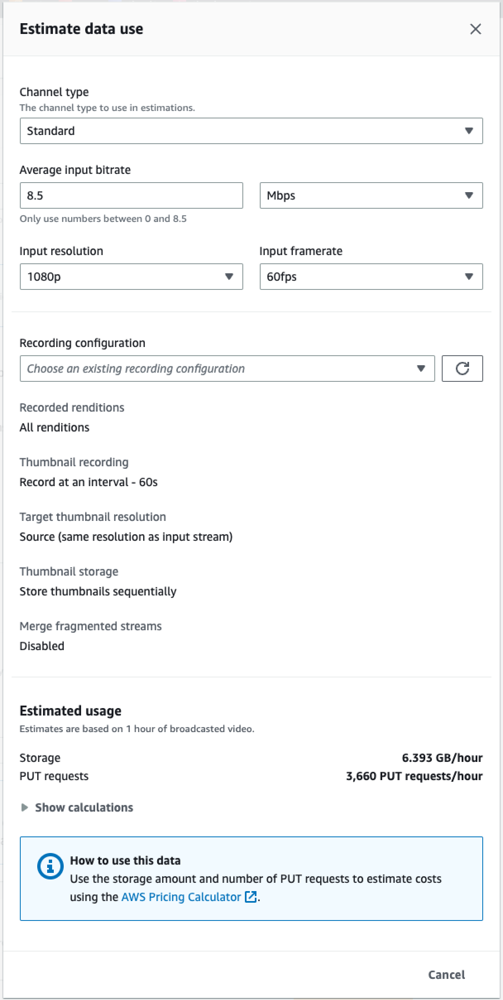
Task: Open the AWS Pricing Calculator link
Action: click(x=181, y=897)
